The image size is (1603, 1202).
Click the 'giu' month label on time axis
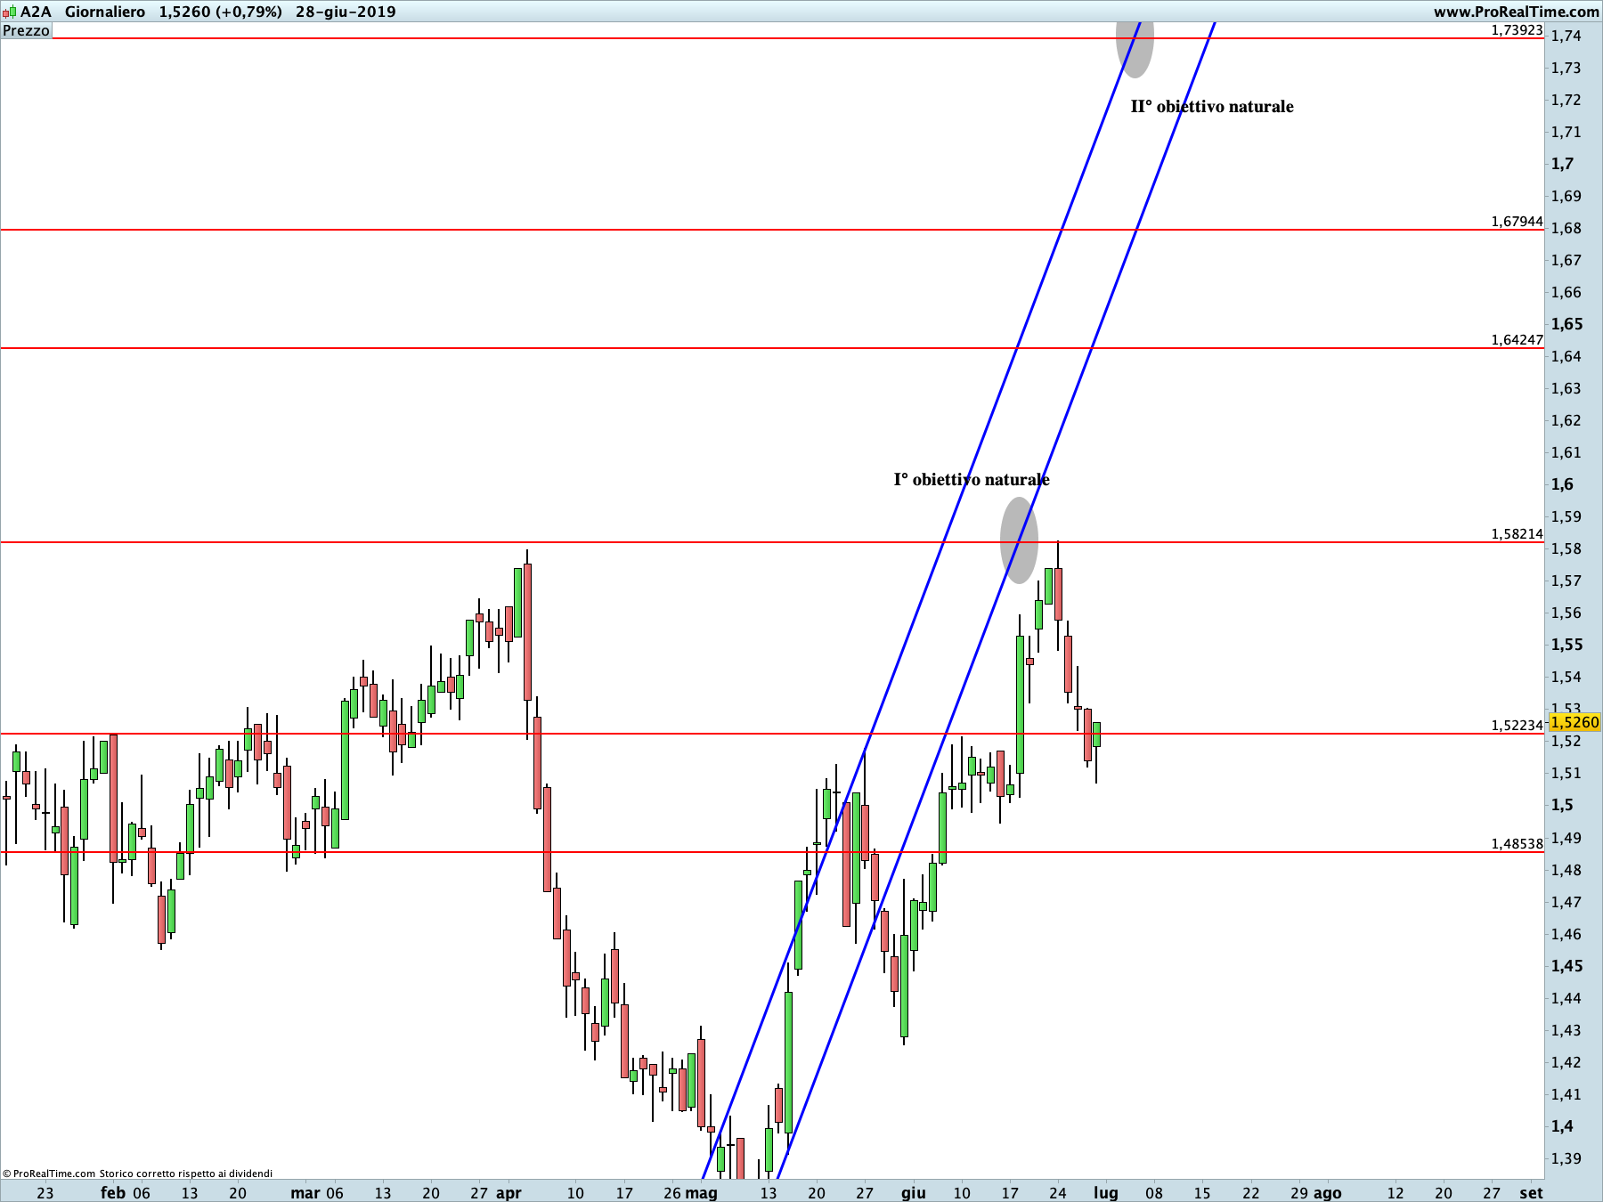pos(914,1193)
